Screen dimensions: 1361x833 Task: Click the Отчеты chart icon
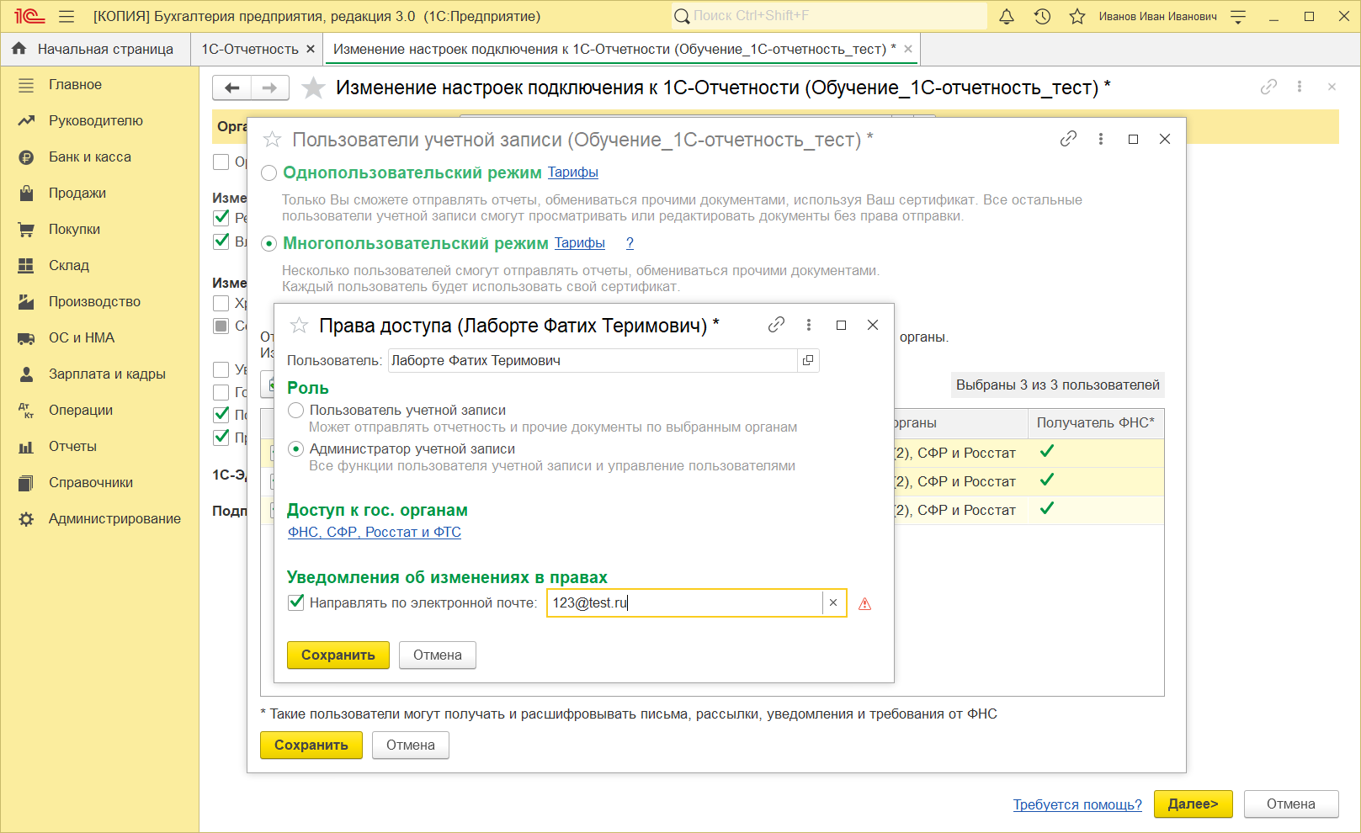tap(26, 447)
